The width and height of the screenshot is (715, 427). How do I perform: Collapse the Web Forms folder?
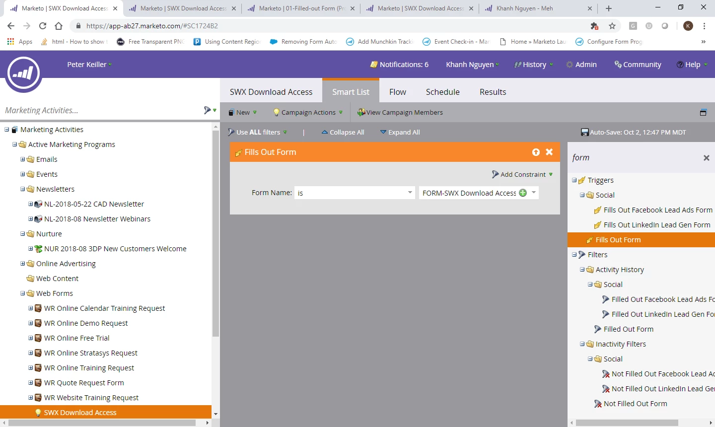[23, 293]
